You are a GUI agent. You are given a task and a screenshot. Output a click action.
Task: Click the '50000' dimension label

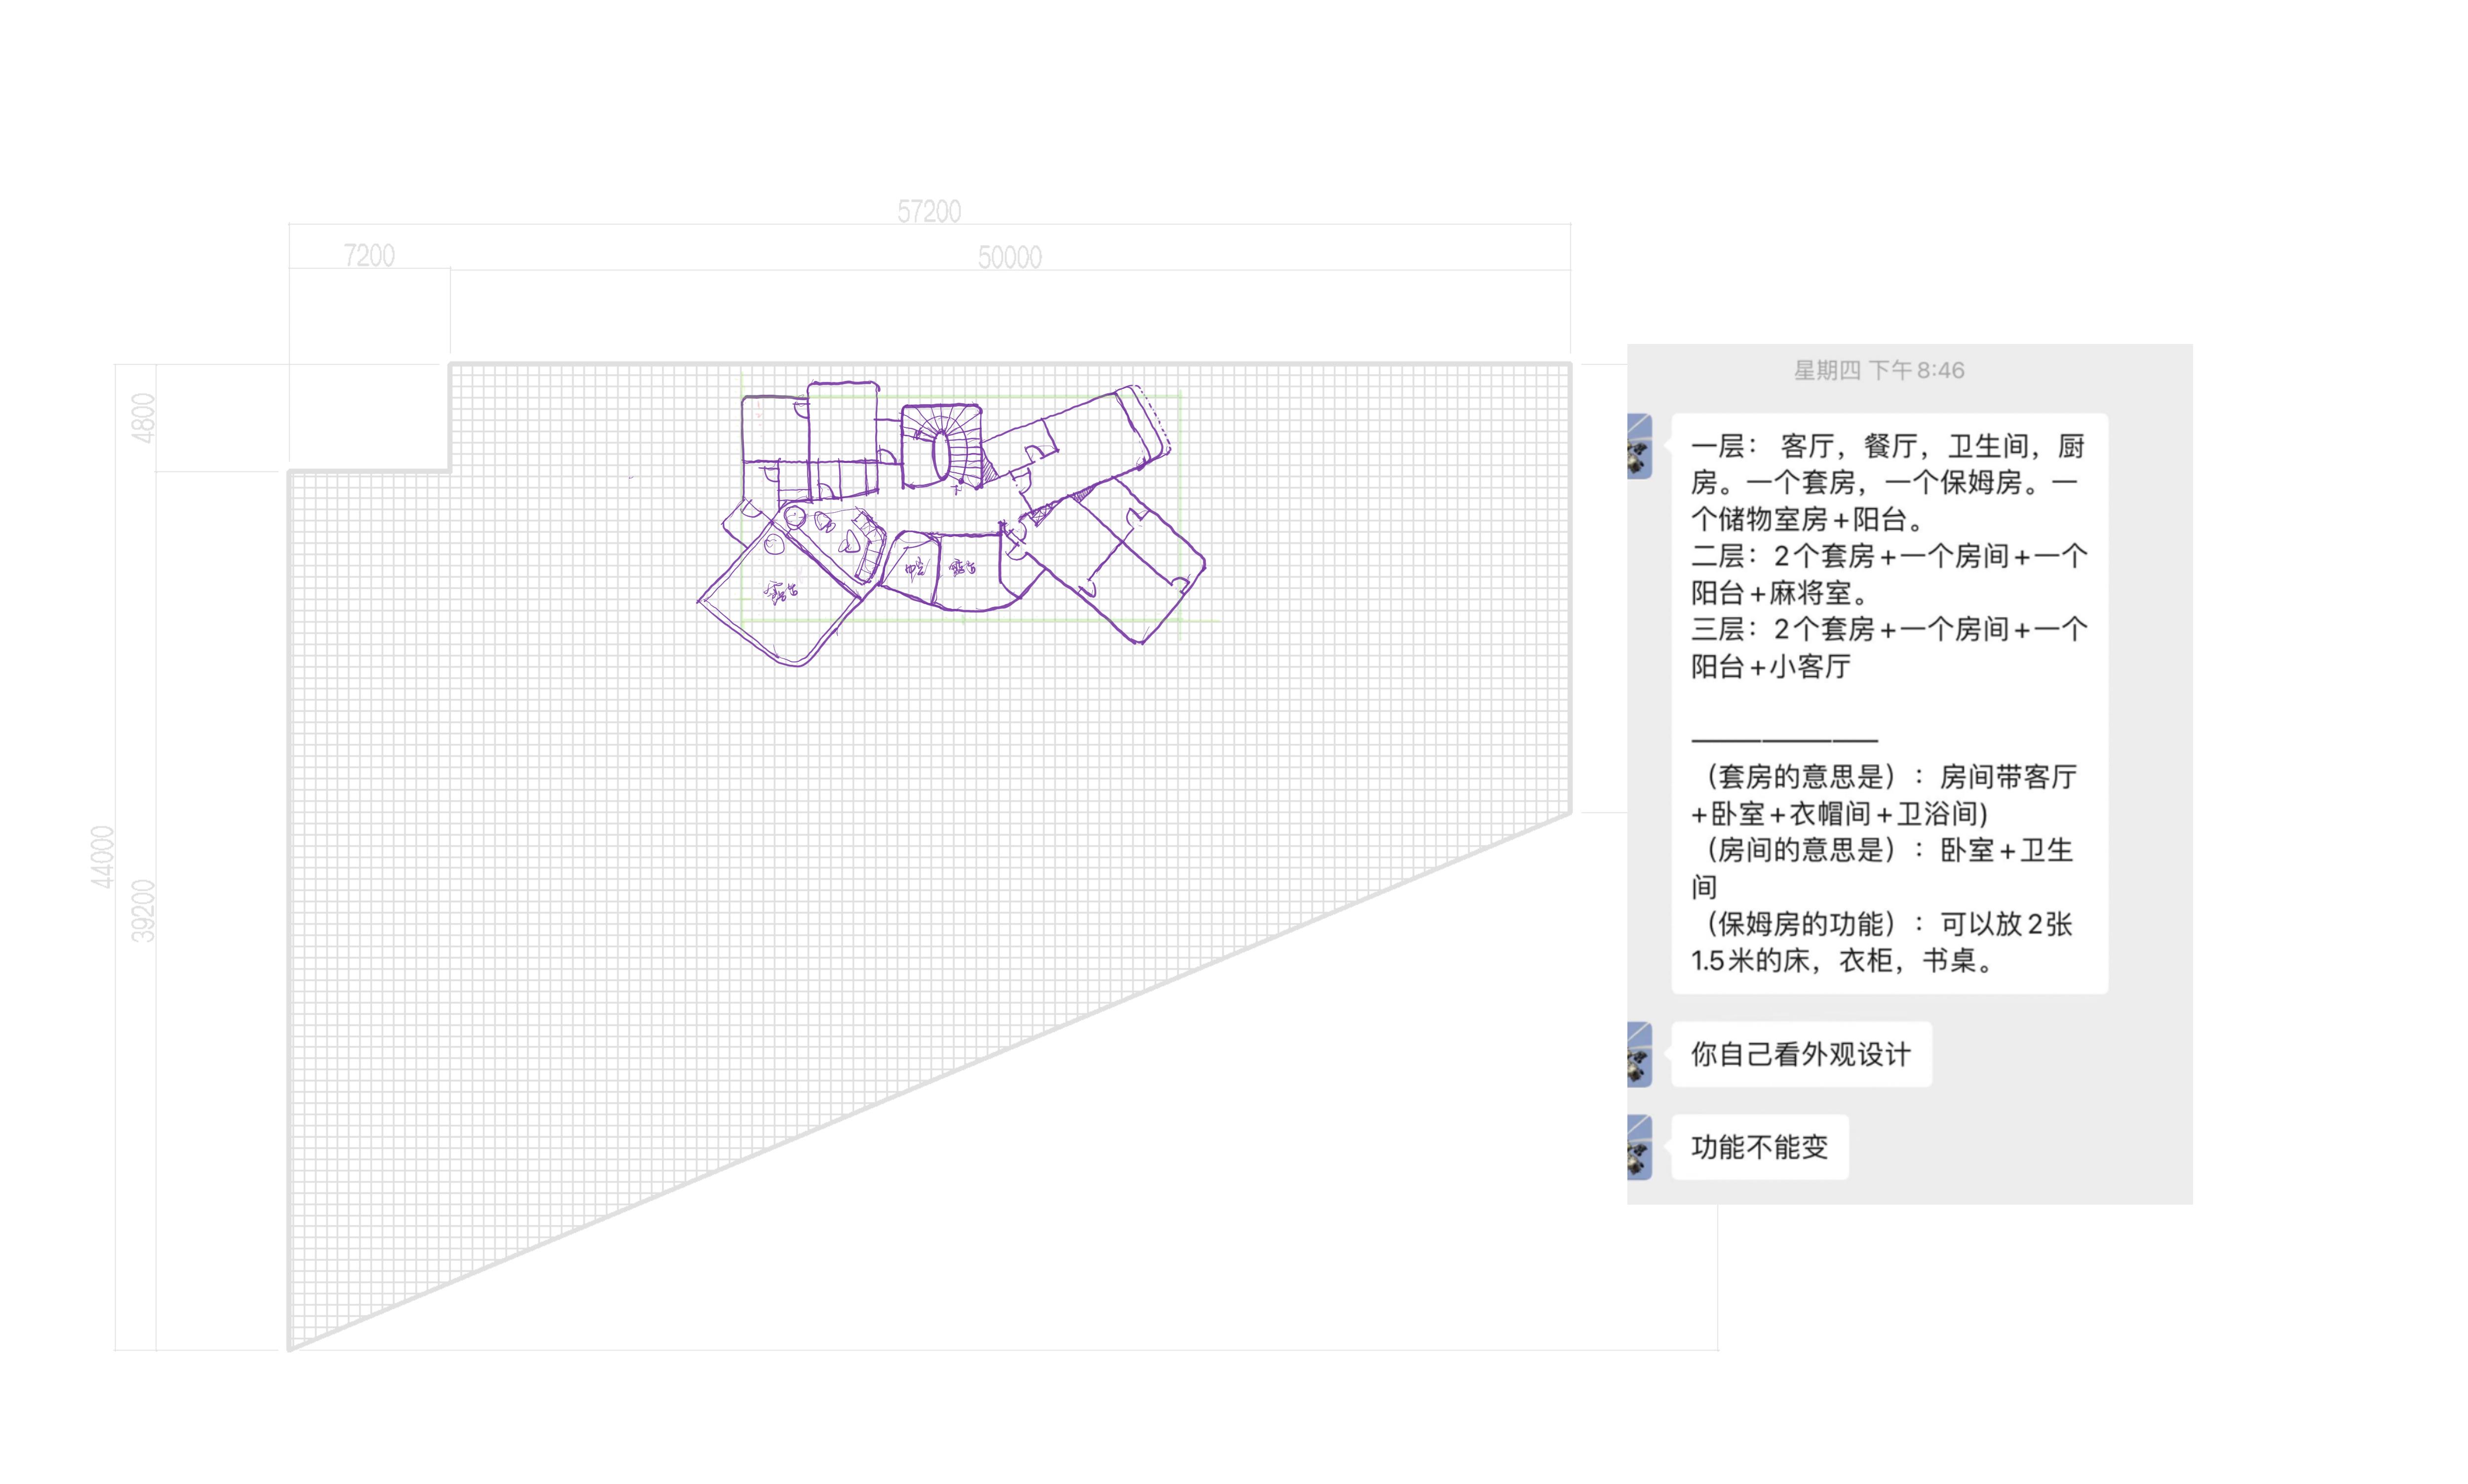1009,257
